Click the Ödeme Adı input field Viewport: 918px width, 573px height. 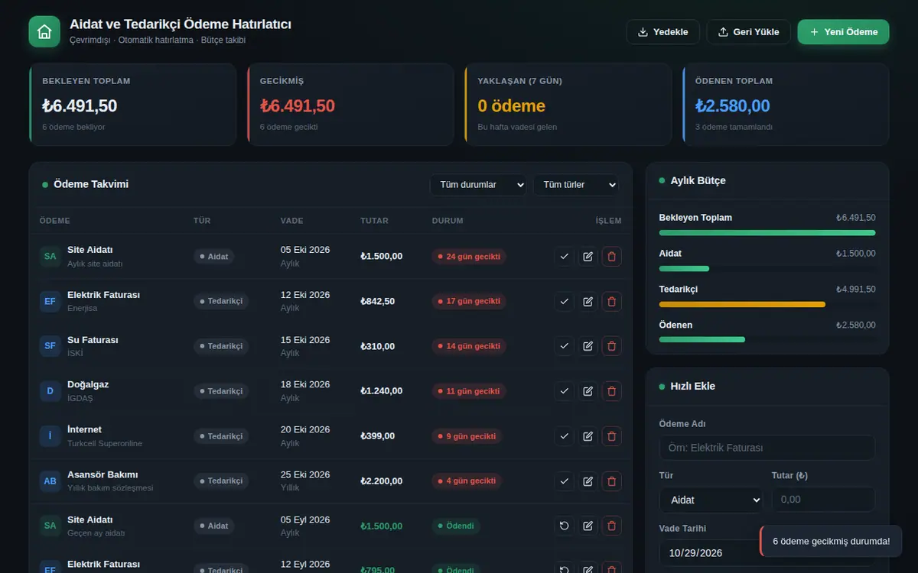click(x=767, y=448)
